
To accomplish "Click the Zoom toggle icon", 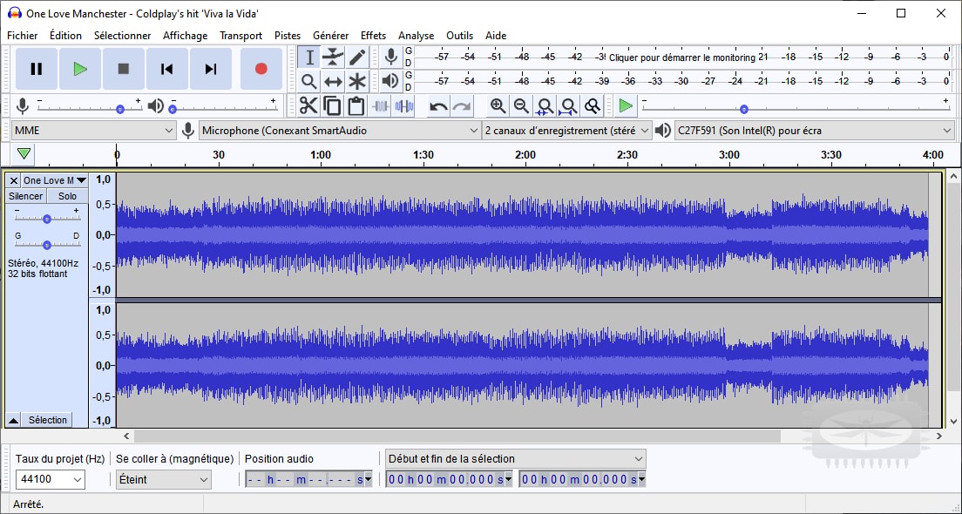I will [x=592, y=106].
